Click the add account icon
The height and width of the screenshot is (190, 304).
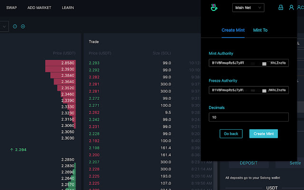point(300,8)
